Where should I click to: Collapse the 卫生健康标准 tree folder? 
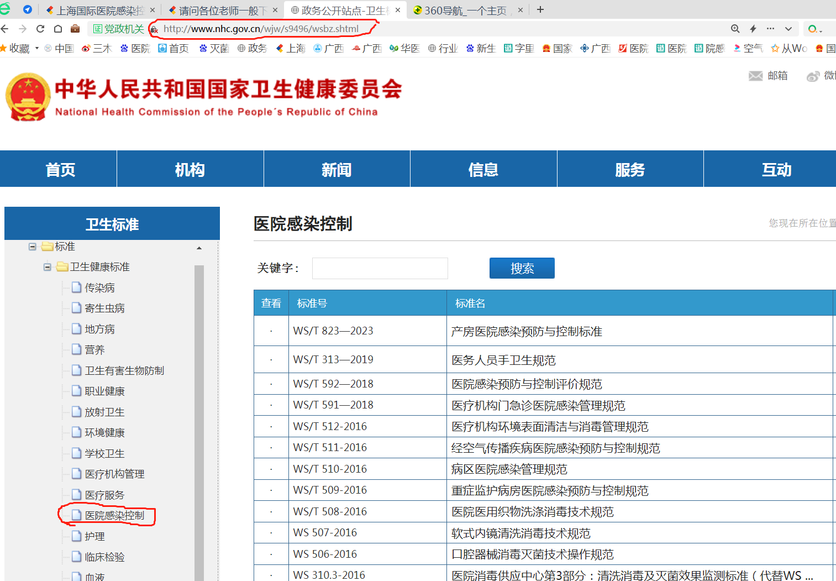coord(48,267)
